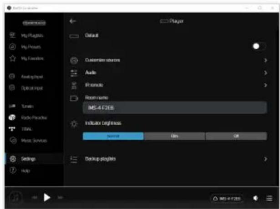Select Optical Input source
Image resolution: width=280 pixels, height=209 pixels.
pos(34,88)
